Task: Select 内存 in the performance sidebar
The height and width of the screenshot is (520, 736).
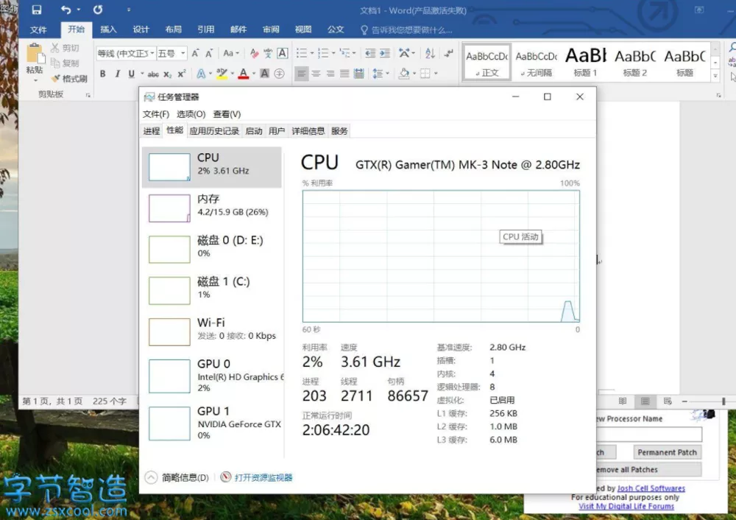Action: click(212, 207)
